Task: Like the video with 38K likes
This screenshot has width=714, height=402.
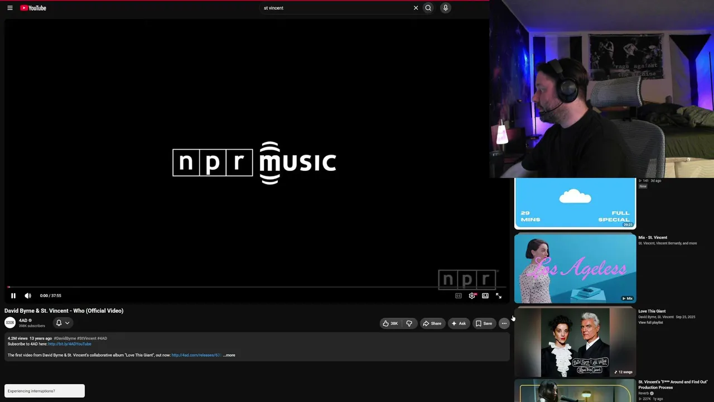Action: 390,323
